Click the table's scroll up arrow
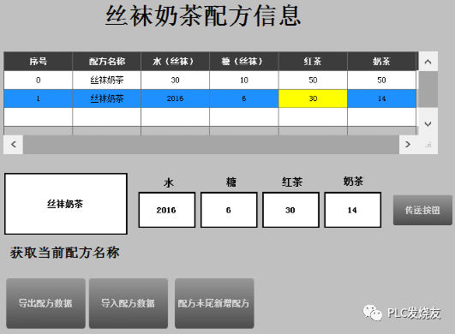Screen dimensions: 455x334 pos(428,62)
